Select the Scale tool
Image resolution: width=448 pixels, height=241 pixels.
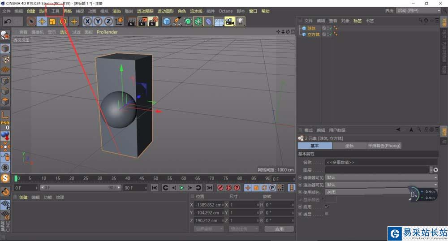(x=52, y=21)
